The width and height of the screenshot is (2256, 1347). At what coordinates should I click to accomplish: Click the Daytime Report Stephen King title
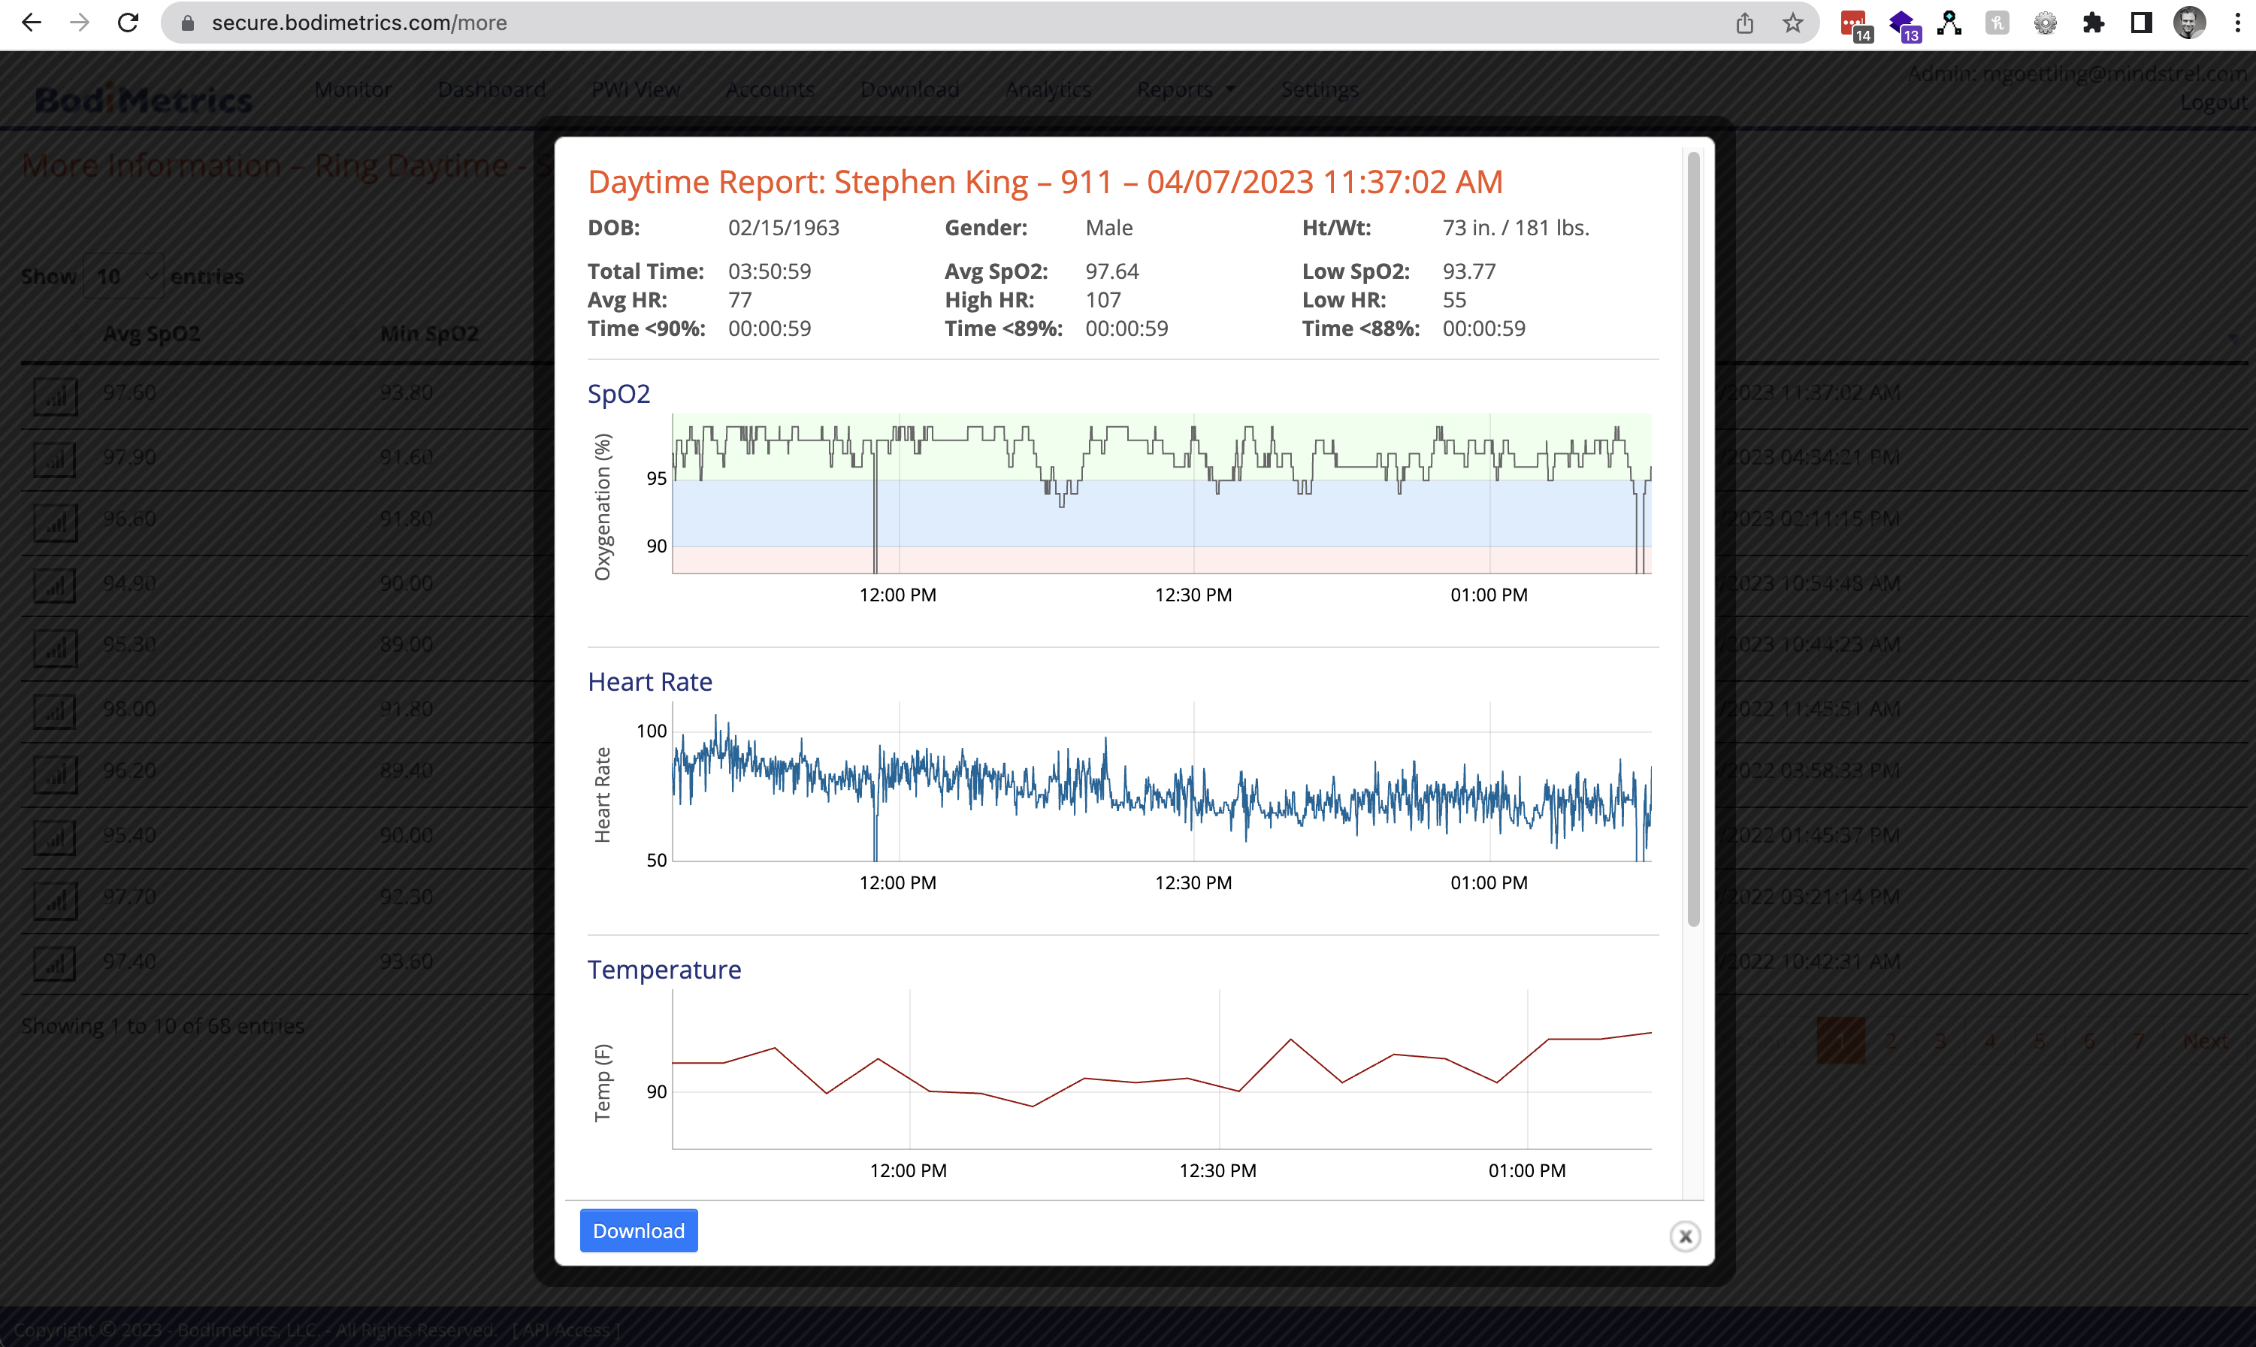point(1045,182)
